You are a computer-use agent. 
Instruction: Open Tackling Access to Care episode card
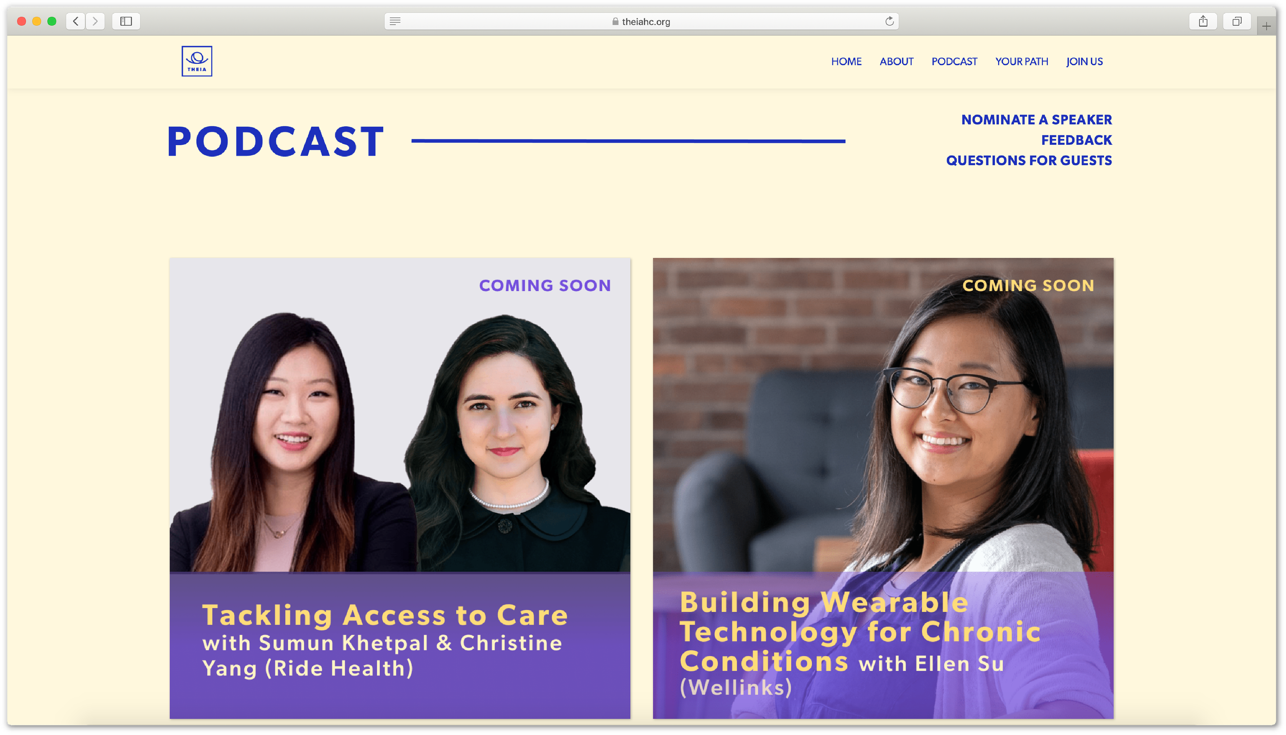[400, 488]
